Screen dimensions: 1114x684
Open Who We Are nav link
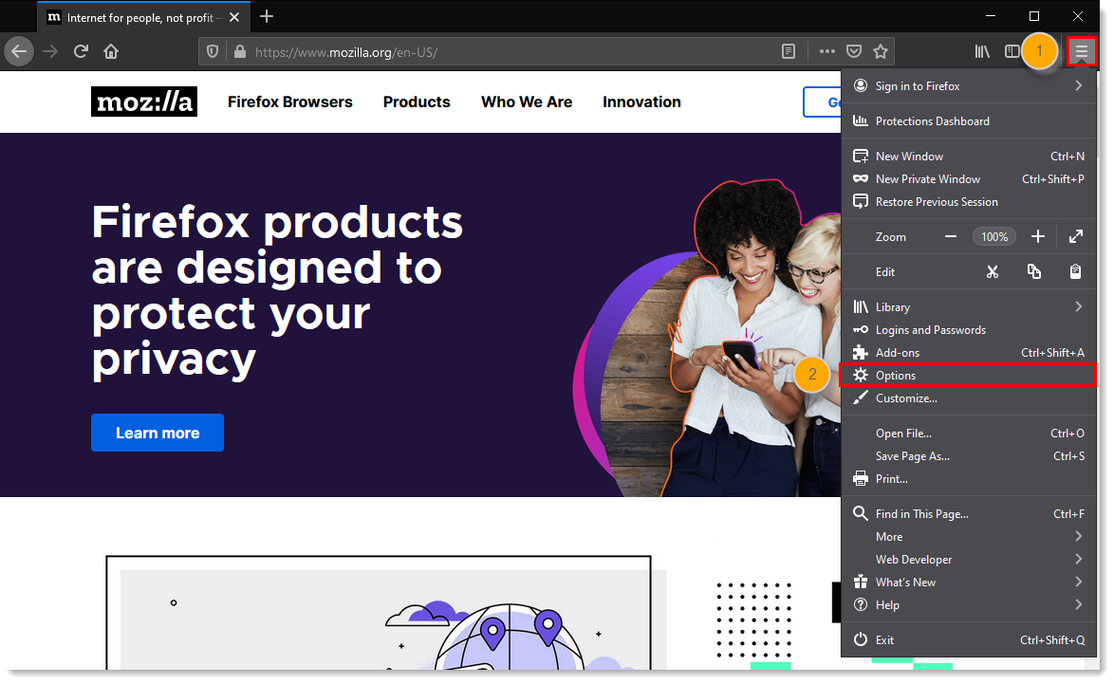point(527,102)
